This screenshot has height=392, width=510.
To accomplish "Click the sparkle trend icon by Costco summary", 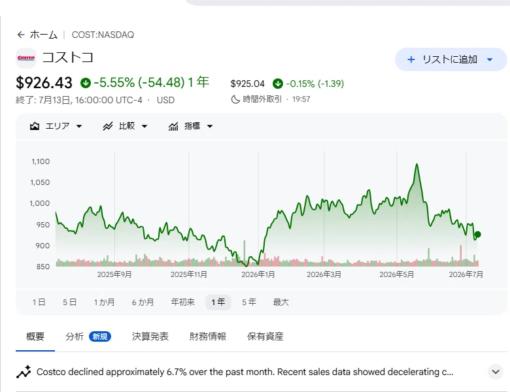I will (x=24, y=372).
